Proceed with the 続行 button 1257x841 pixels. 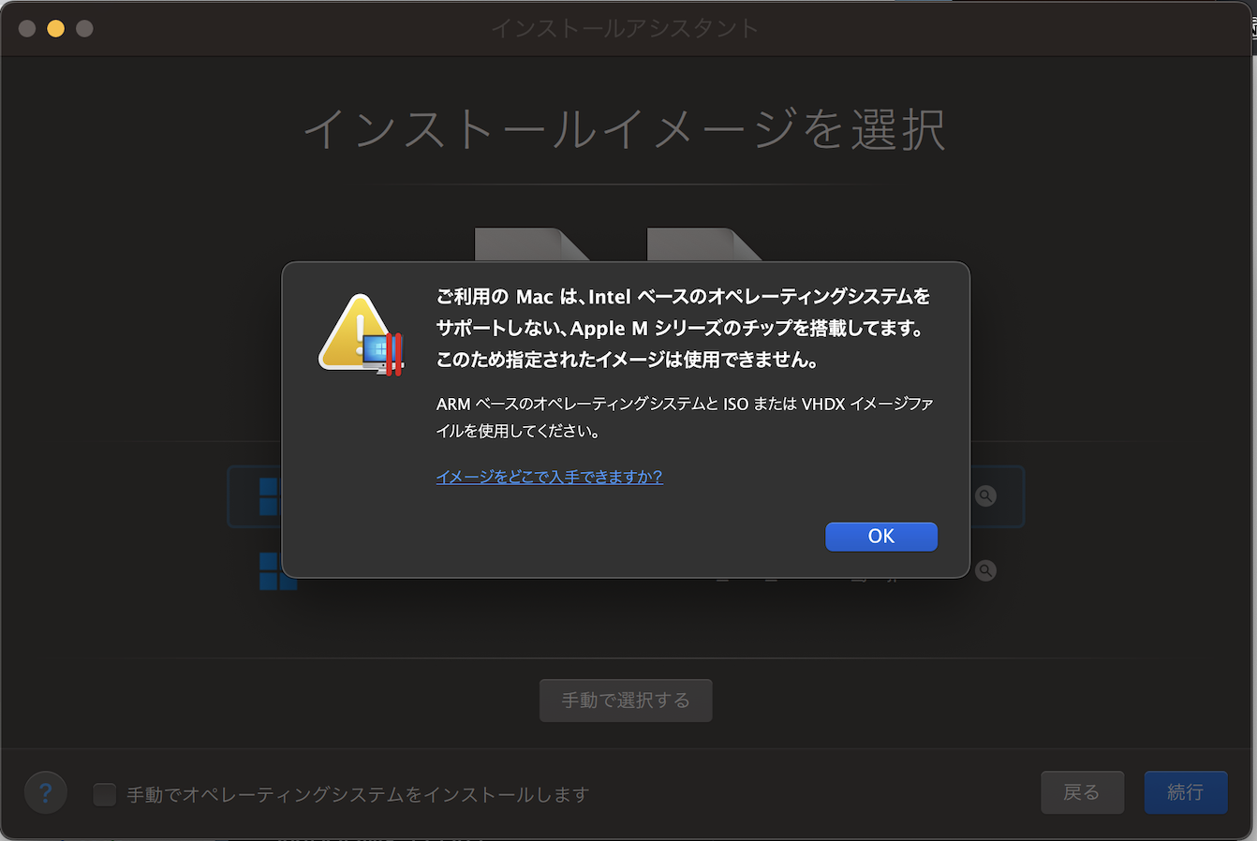tap(1185, 792)
